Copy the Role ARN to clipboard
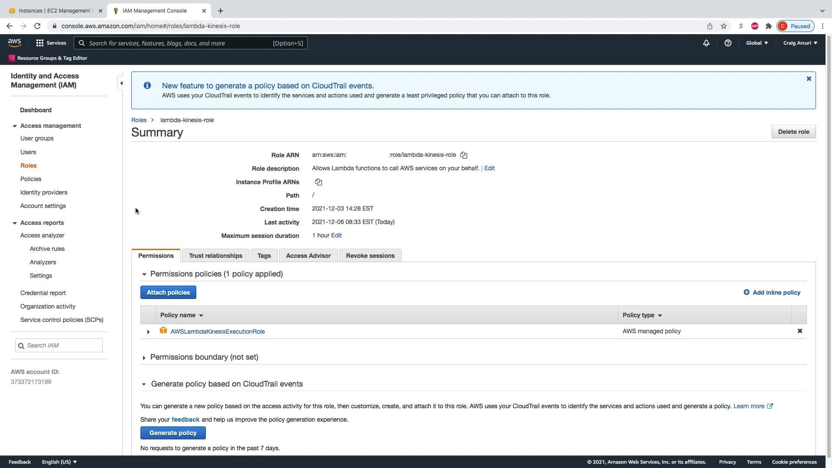 464,155
